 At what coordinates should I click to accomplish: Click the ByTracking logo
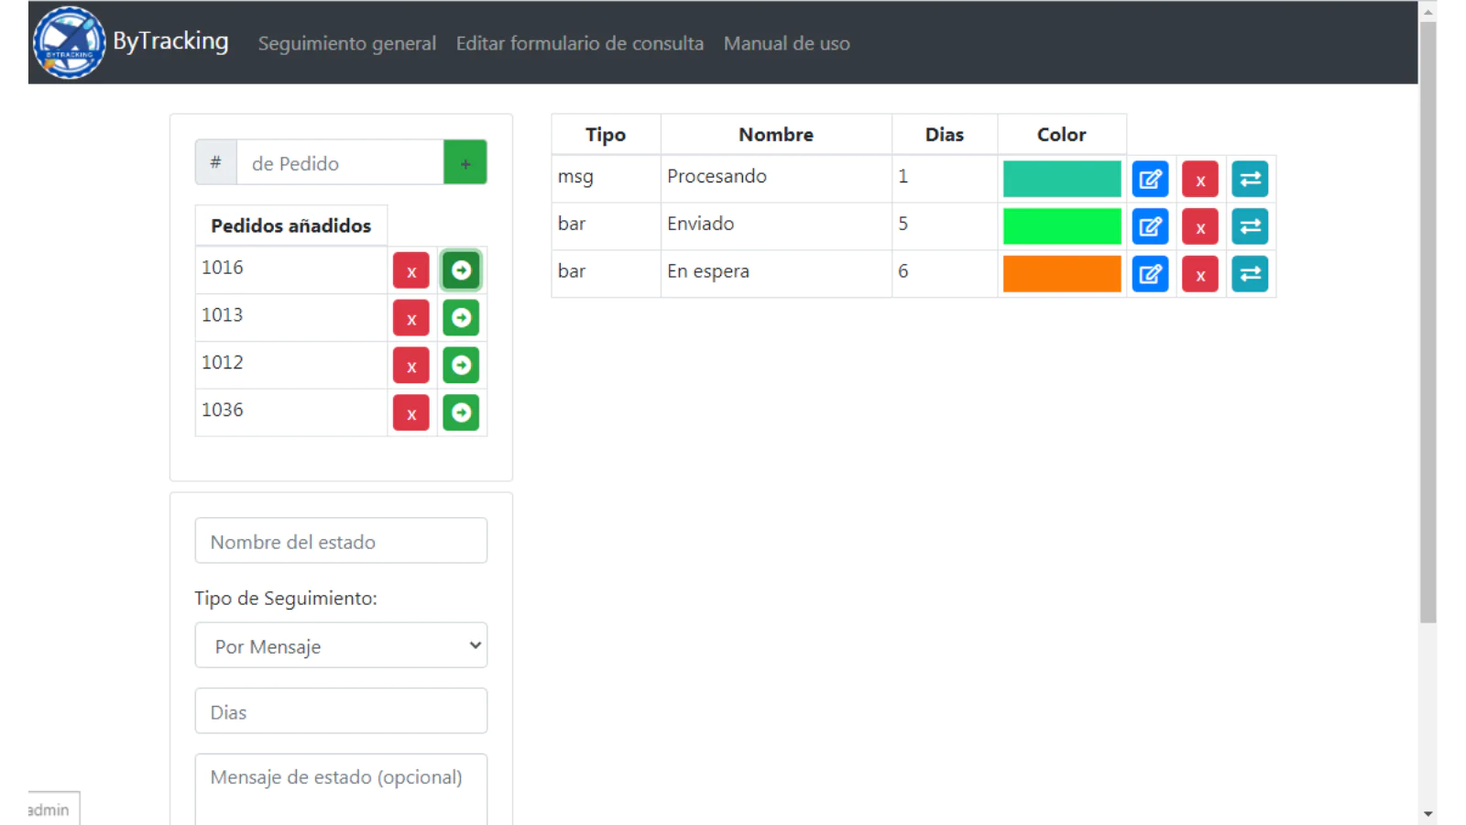click(x=69, y=42)
